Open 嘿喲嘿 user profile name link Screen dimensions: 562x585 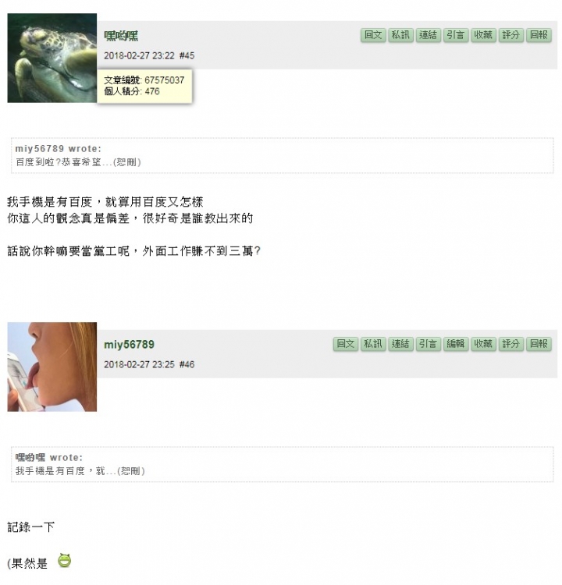[x=121, y=36]
